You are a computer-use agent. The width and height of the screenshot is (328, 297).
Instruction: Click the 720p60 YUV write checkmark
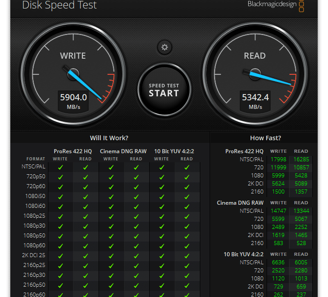(162, 187)
